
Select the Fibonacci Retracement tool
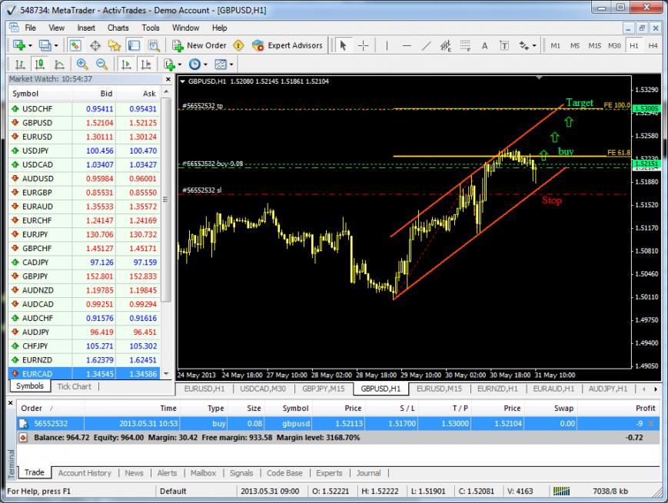(x=464, y=45)
